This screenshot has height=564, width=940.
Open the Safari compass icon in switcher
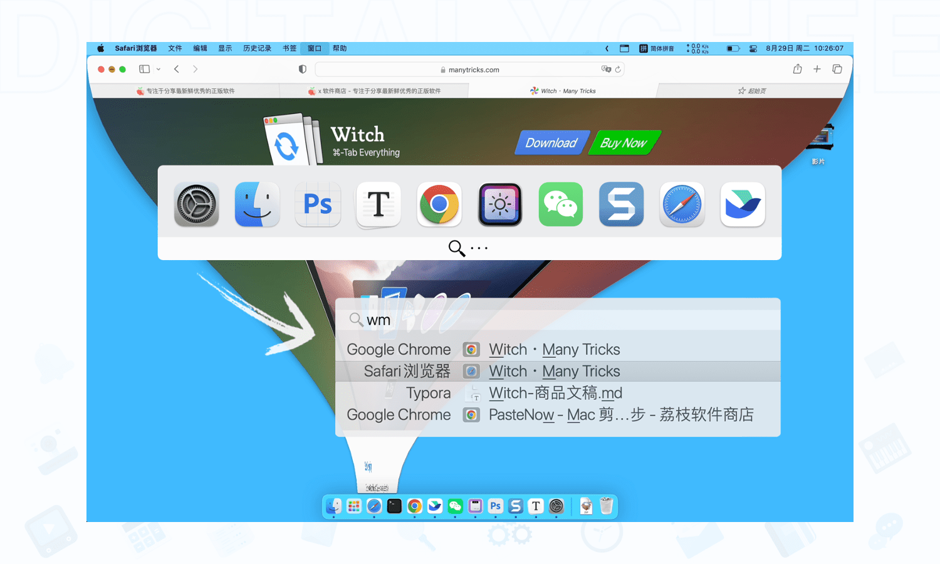pos(682,204)
